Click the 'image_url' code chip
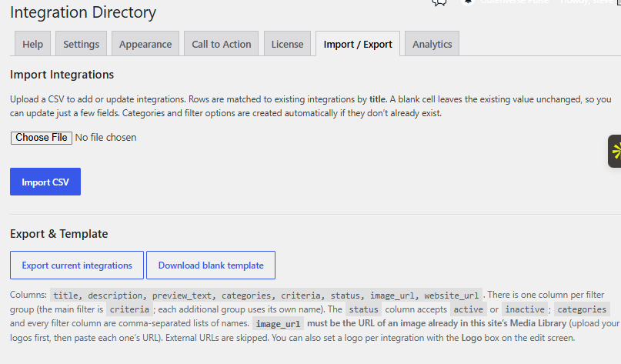This screenshot has height=364, width=621. pyautogui.click(x=278, y=324)
